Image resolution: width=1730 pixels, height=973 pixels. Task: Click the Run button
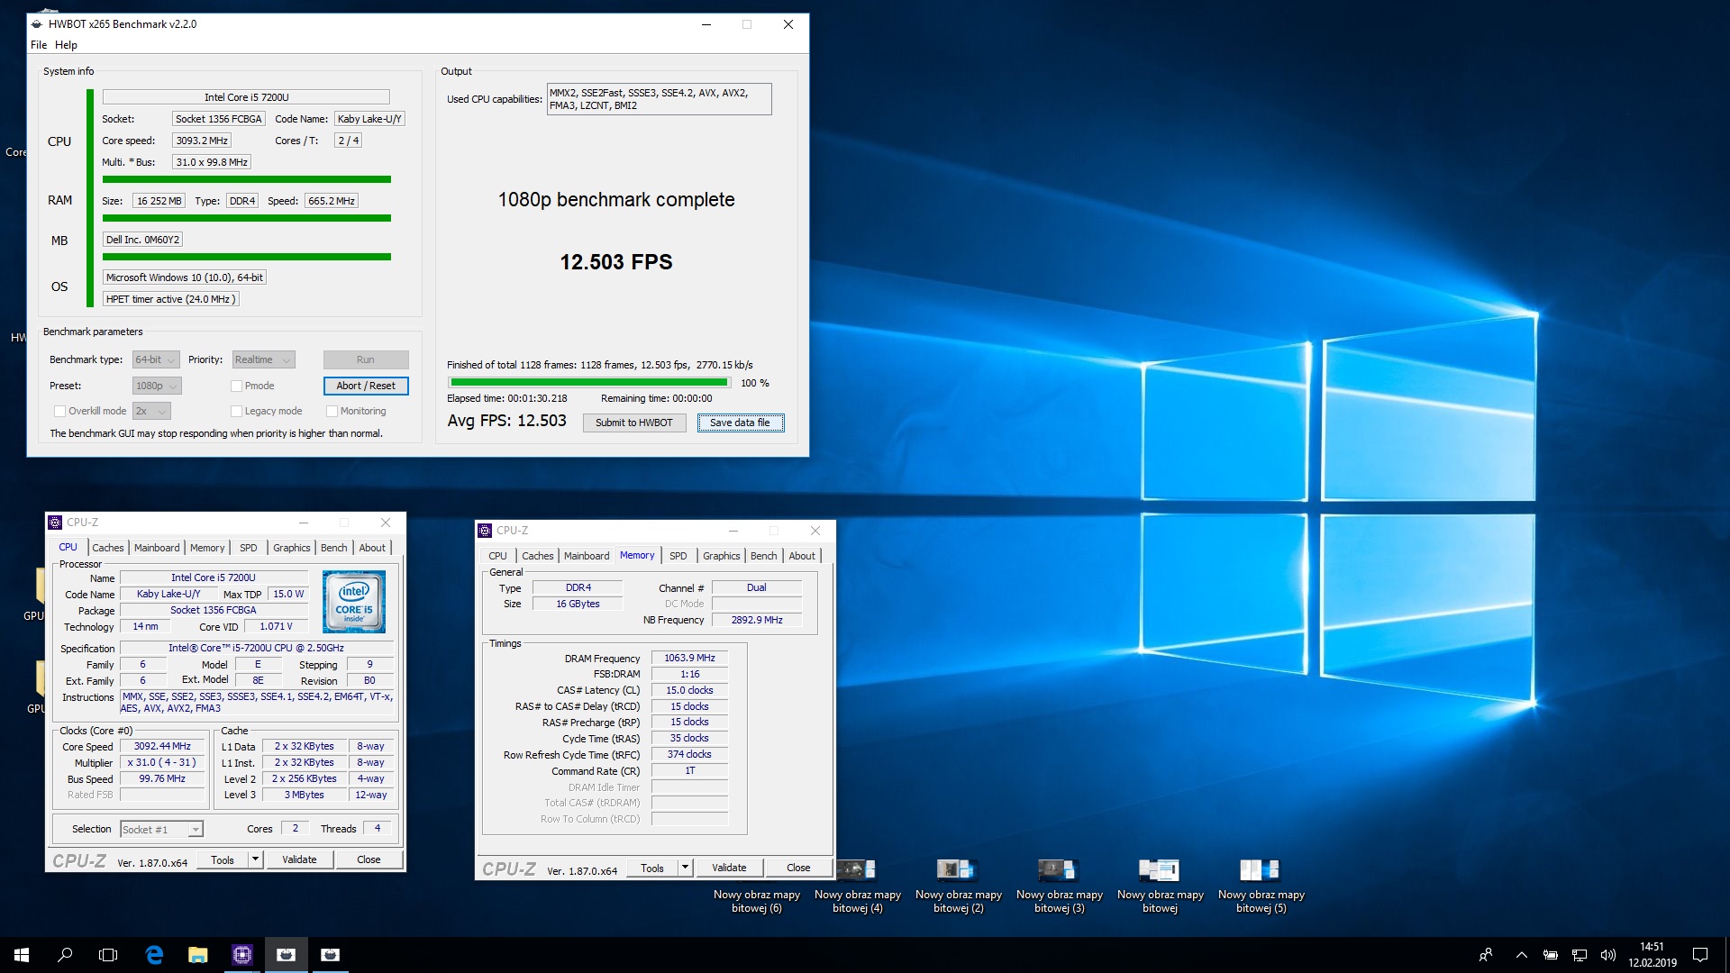pyautogui.click(x=366, y=360)
